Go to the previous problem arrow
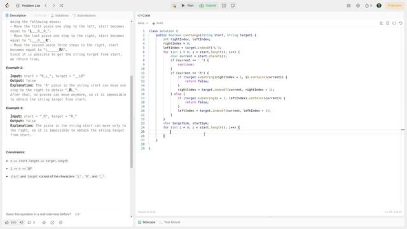 click(x=46, y=6)
